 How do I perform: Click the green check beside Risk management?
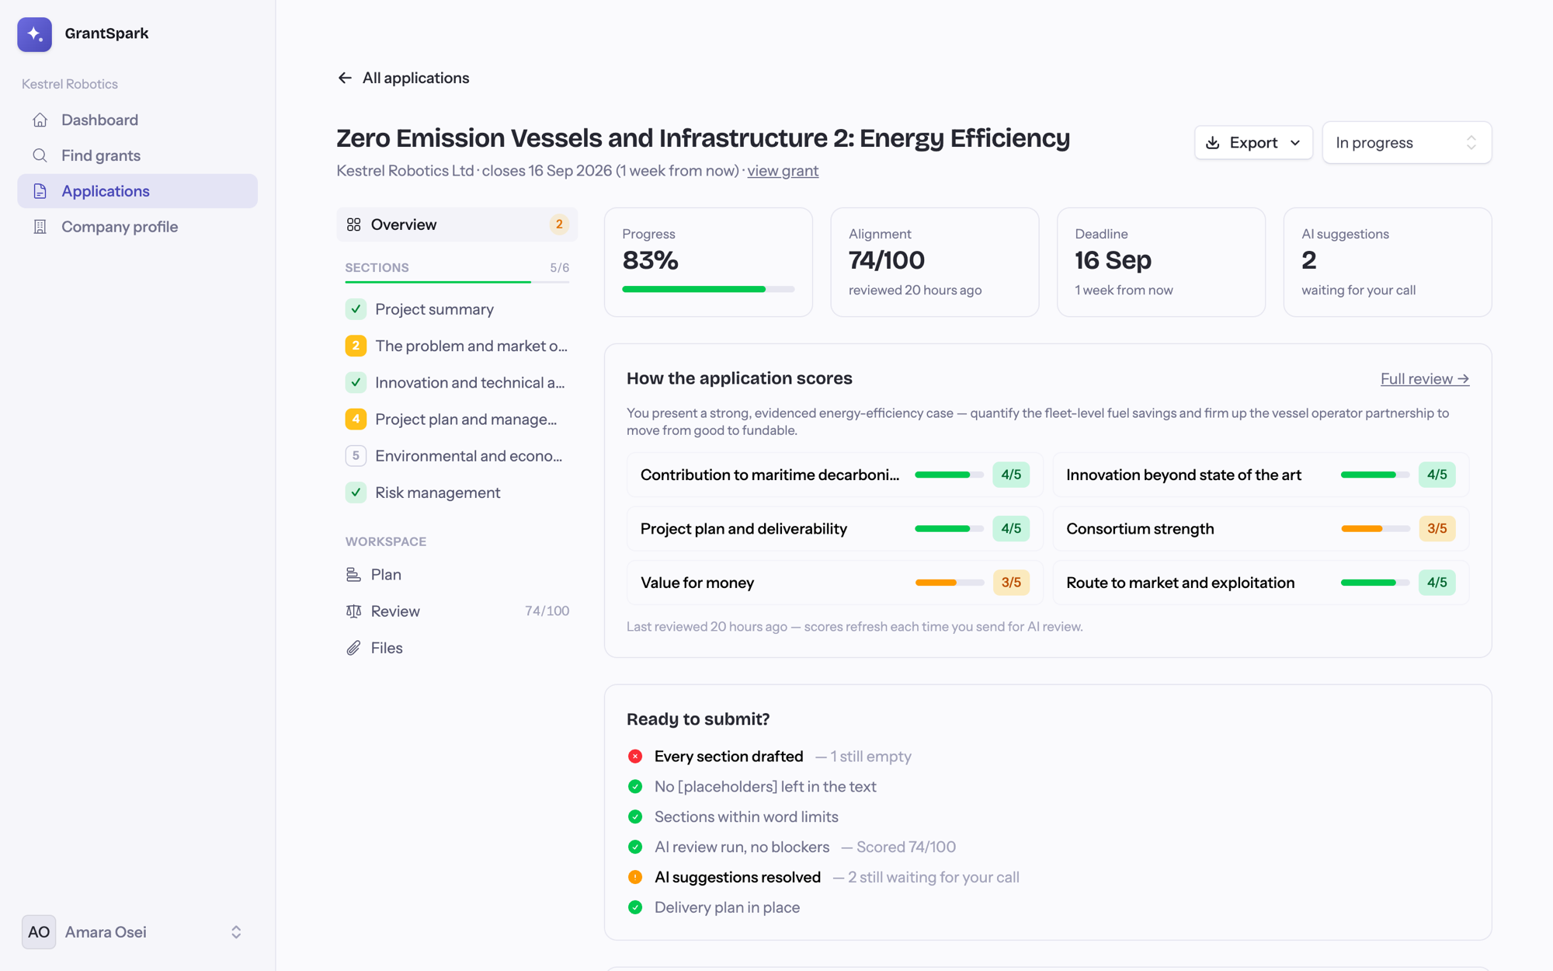(356, 492)
